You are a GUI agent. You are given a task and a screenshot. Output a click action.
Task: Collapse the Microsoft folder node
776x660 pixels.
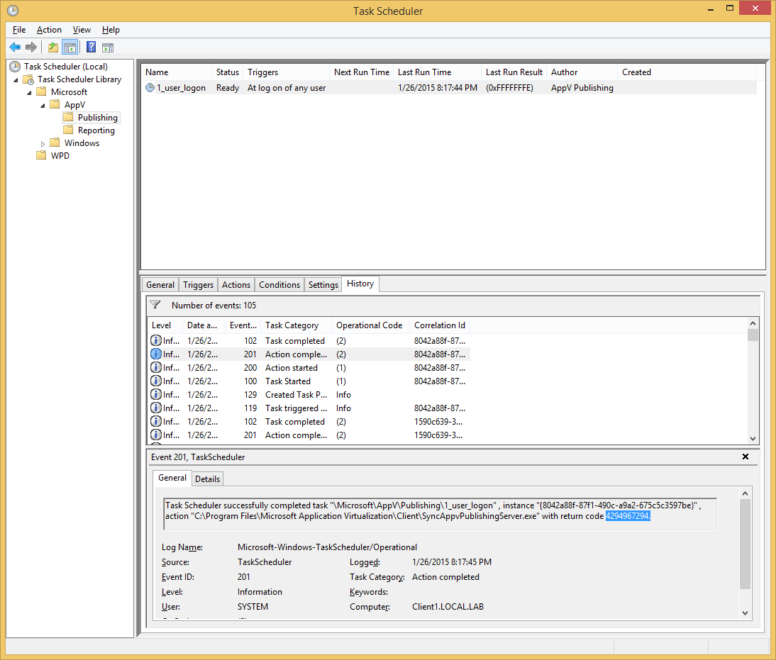point(29,93)
